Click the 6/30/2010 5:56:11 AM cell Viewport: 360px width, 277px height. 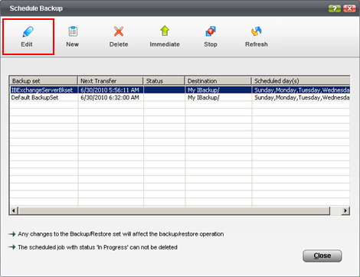[110, 90]
